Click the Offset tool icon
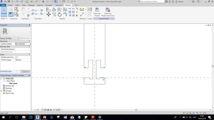This screenshot has height=120, width=214. pyautogui.click(x=54, y=10)
